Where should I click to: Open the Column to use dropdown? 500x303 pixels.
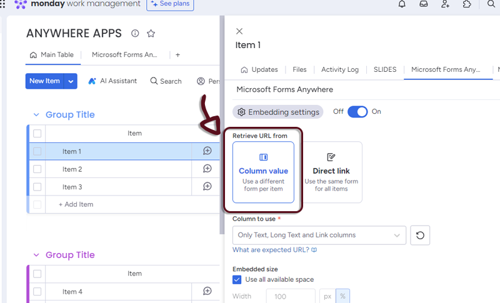coord(319,236)
